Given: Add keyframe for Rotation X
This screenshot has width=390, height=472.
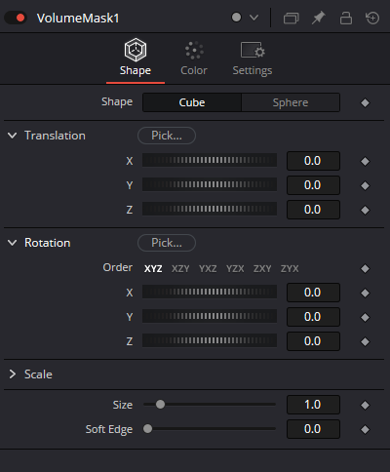Looking at the screenshot, I should [365, 293].
